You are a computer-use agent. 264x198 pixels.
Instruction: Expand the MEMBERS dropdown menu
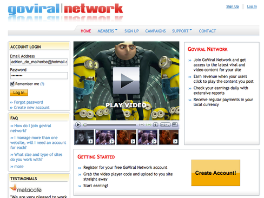107,31
